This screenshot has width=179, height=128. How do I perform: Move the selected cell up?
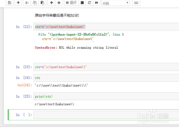point(51,3)
